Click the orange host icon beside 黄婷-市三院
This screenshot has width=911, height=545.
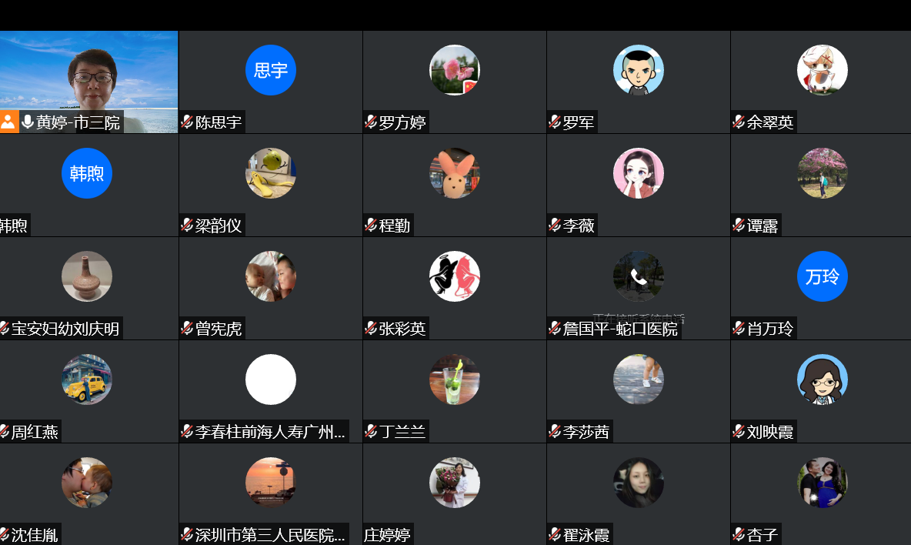(8, 122)
